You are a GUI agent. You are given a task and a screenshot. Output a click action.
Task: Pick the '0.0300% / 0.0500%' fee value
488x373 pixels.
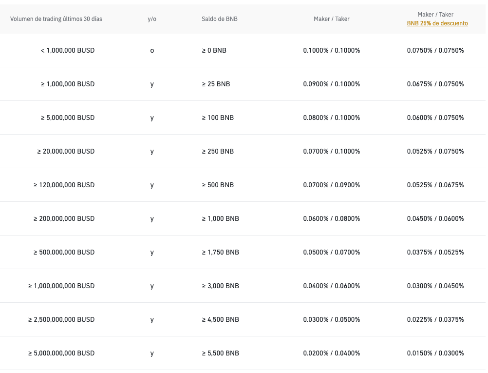click(x=332, y=320)
